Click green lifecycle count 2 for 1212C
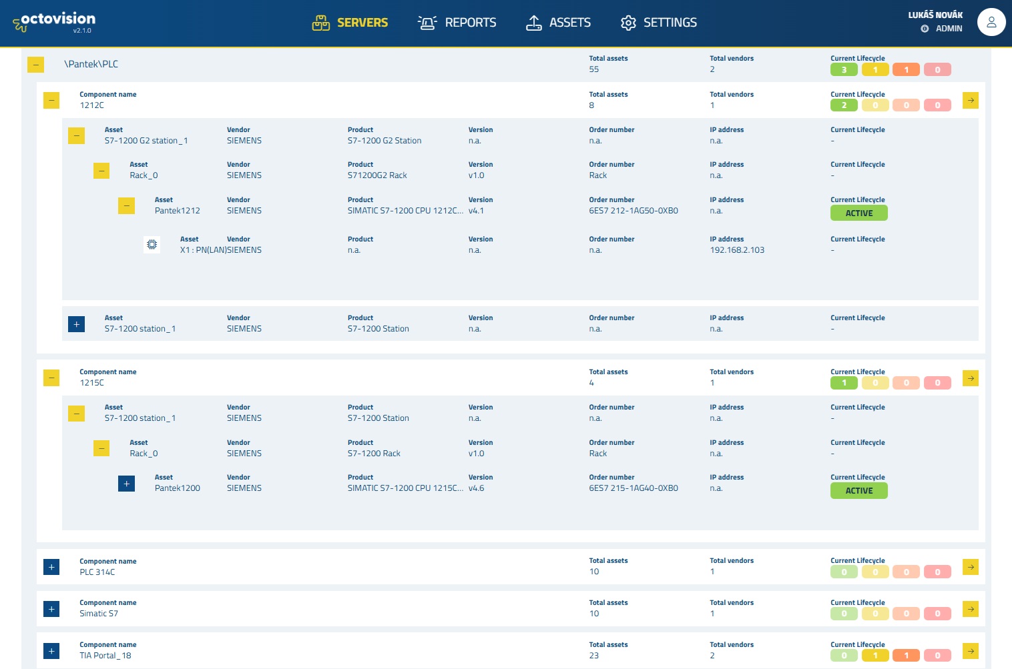The image size is (1012, 669). pos(844,105)
